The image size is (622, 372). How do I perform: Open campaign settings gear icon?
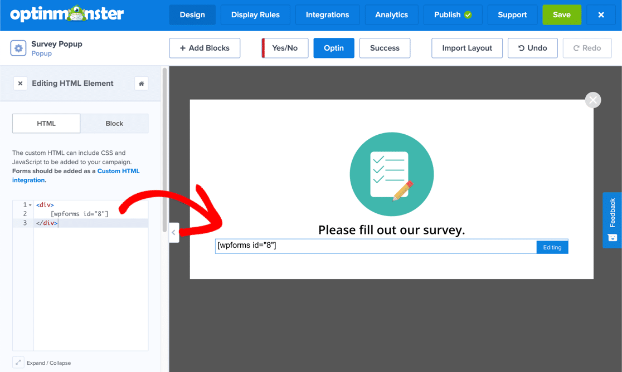pyautogui.click(x=18, y=48)
